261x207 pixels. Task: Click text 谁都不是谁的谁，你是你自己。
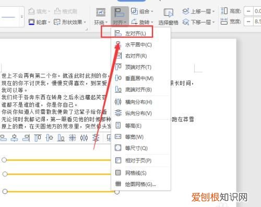(40, 105)
